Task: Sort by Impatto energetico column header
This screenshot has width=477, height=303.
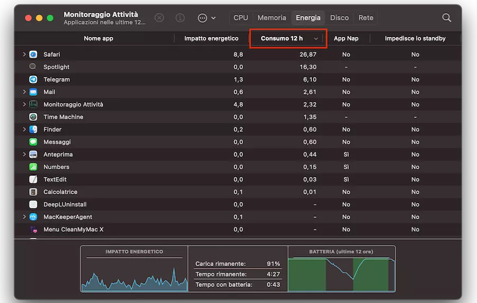Action: [211, 39]
